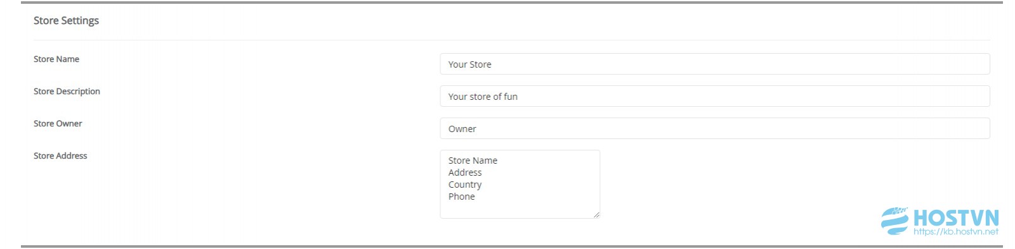1015x249 pixels.
Task: Focus the Store Description text field
Action: pos(715,96)
